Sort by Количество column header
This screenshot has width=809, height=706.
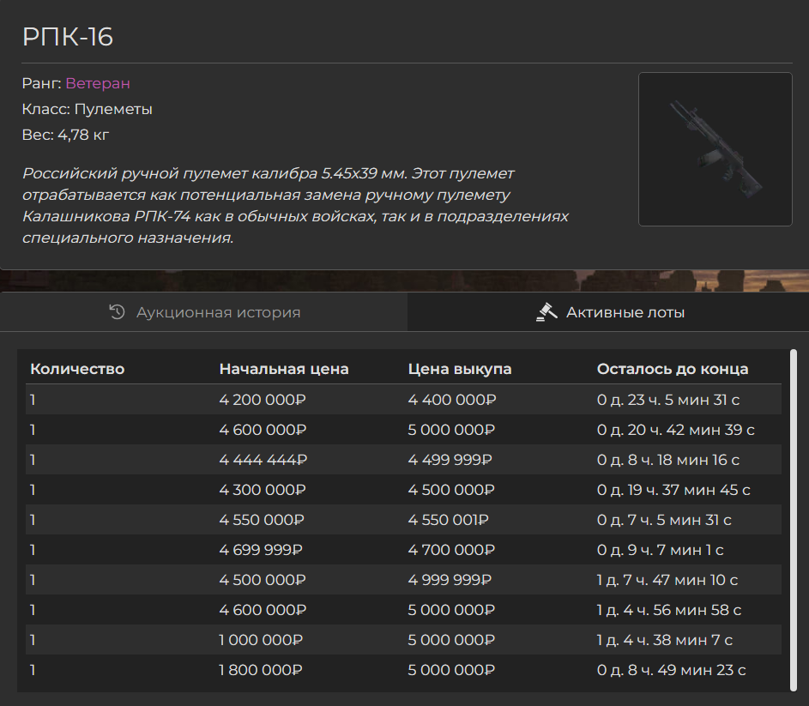tap(77, 369)
